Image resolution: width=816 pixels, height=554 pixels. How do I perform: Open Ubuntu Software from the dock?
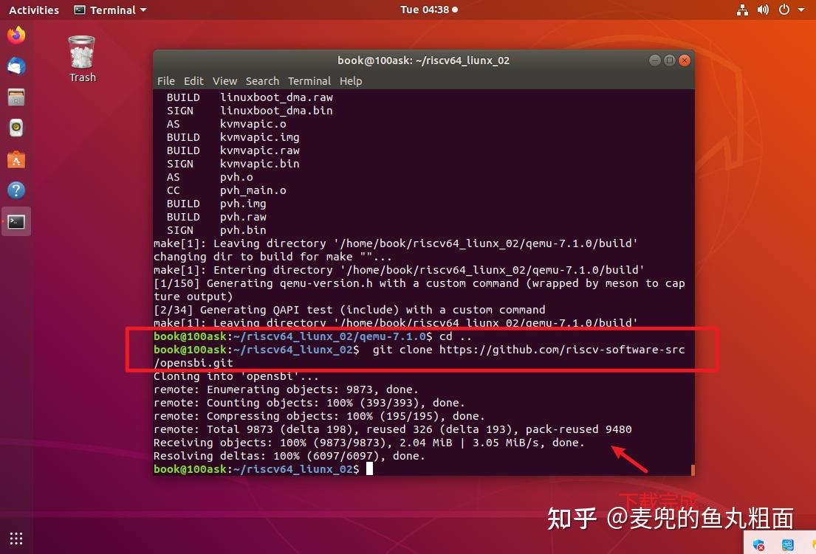pyautogui.click(x=16, y=158)
